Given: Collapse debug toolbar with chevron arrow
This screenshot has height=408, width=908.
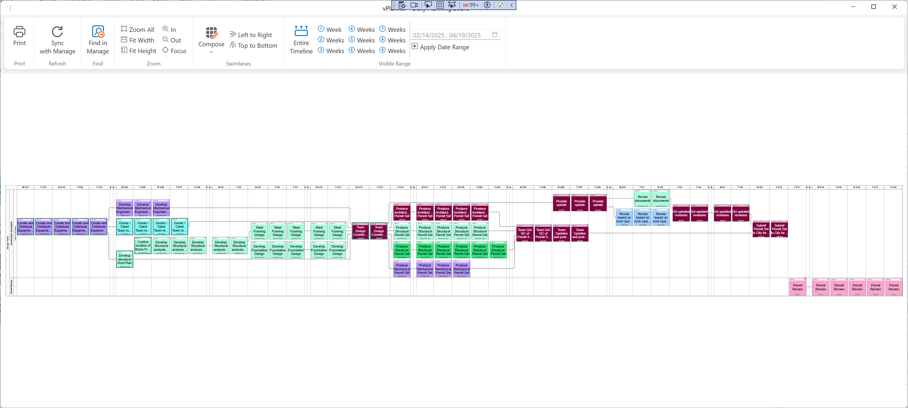Looking at the screenshot, I should (512, 5).
